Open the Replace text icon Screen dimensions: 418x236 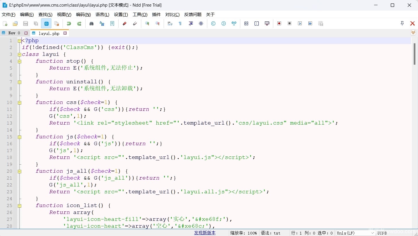point(102,23)
